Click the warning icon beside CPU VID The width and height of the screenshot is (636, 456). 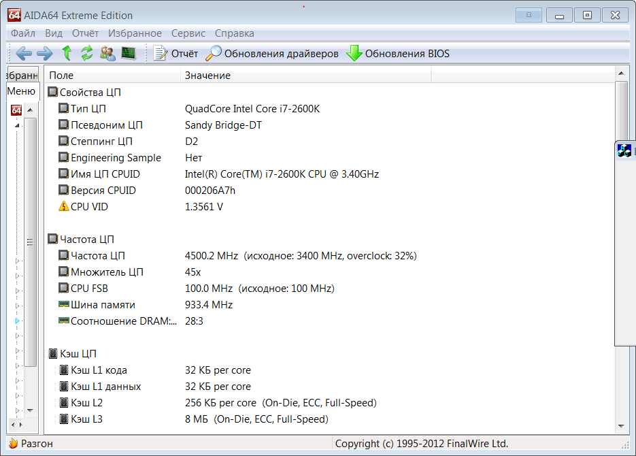coord(64,206)
